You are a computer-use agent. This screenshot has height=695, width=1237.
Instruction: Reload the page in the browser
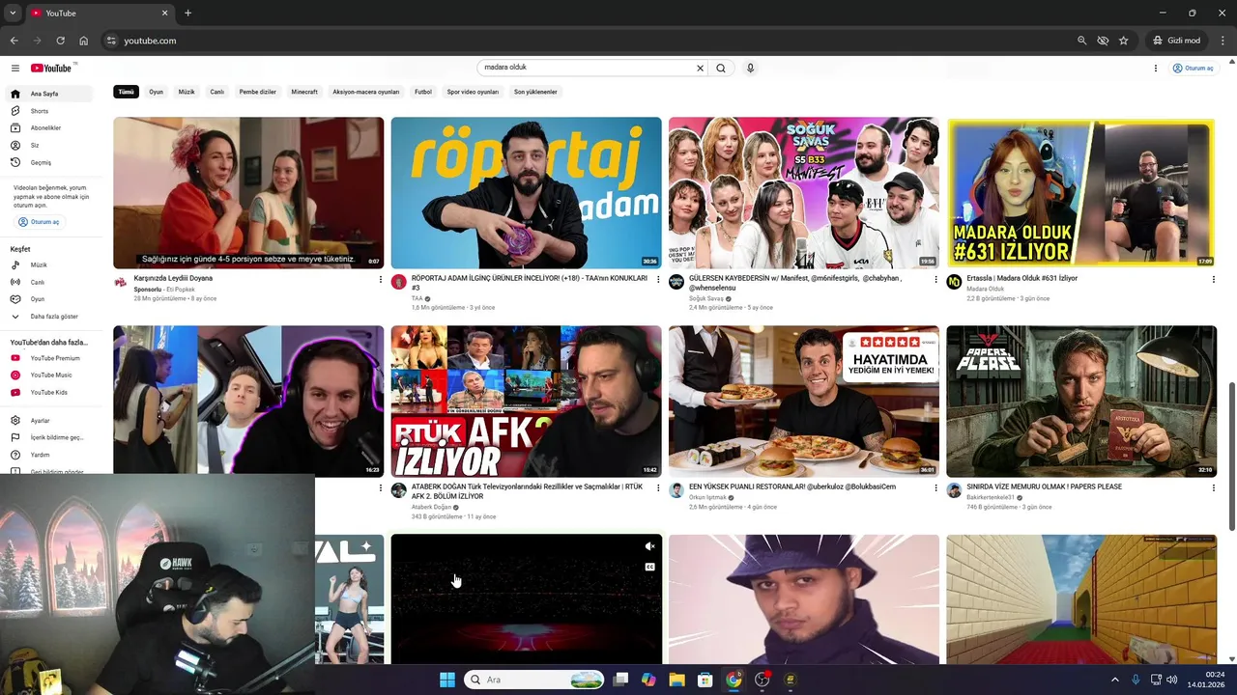point(60,41)
